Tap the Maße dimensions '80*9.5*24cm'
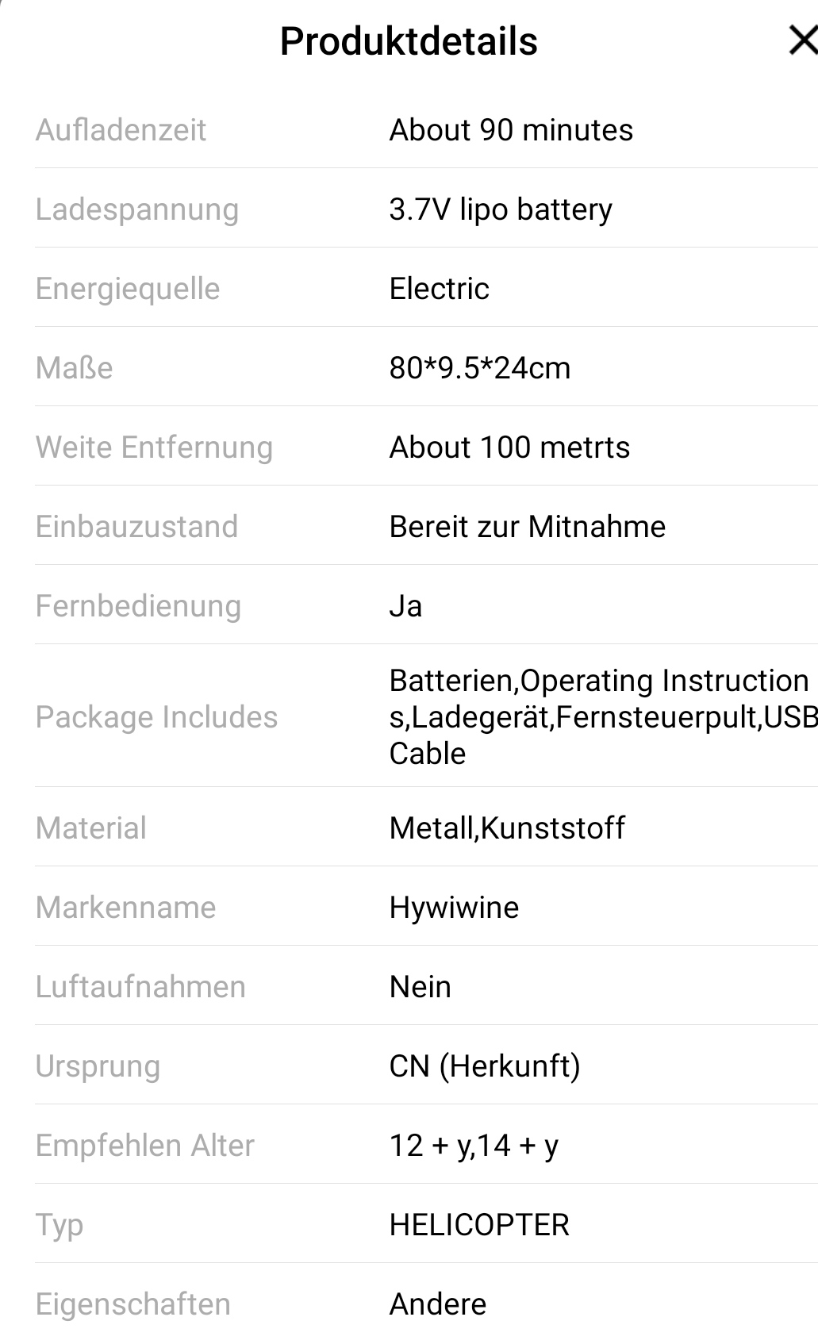Image resolution: width=818 pixels, height=1340 pixels. [479, 368]
